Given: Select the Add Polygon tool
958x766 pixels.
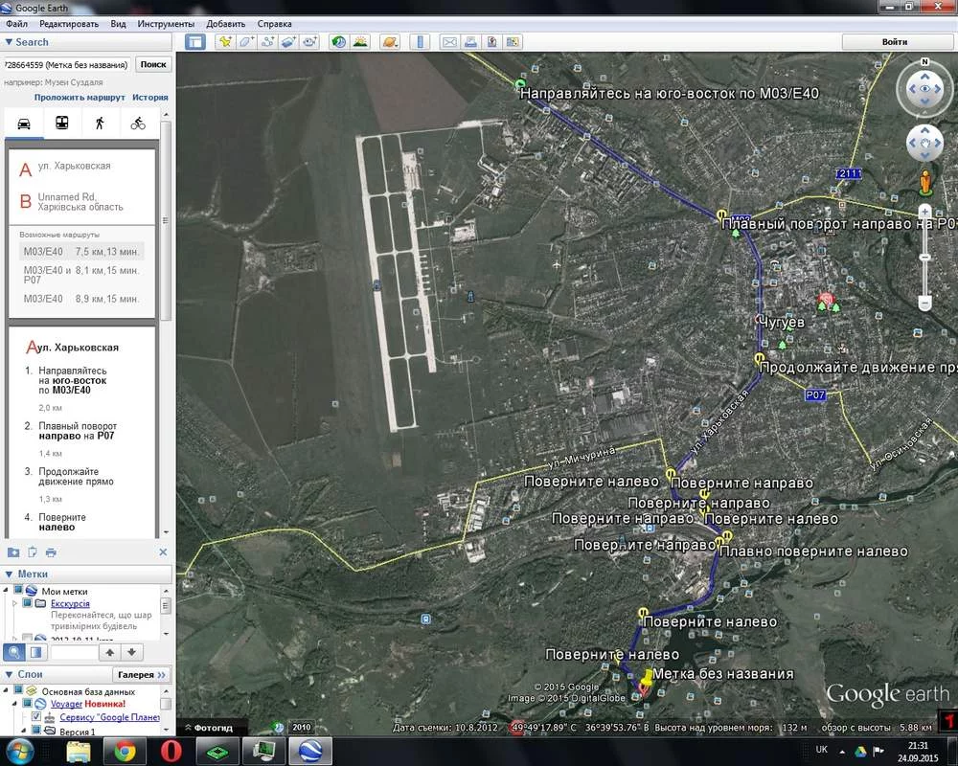Looking at the screenshot, I should [246, 42].
